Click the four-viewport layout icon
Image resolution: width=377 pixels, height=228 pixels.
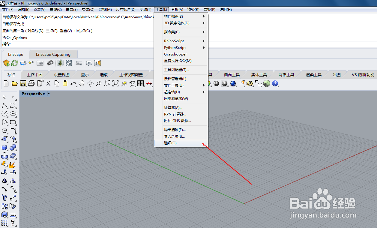[x=141, y=83]
